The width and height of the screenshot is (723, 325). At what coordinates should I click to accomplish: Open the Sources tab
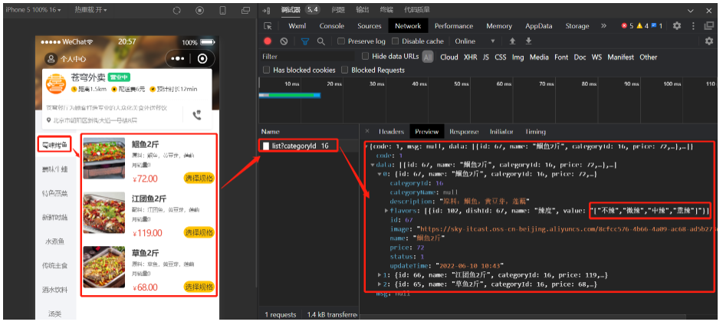pyautogui.click(x=370, y=26)
